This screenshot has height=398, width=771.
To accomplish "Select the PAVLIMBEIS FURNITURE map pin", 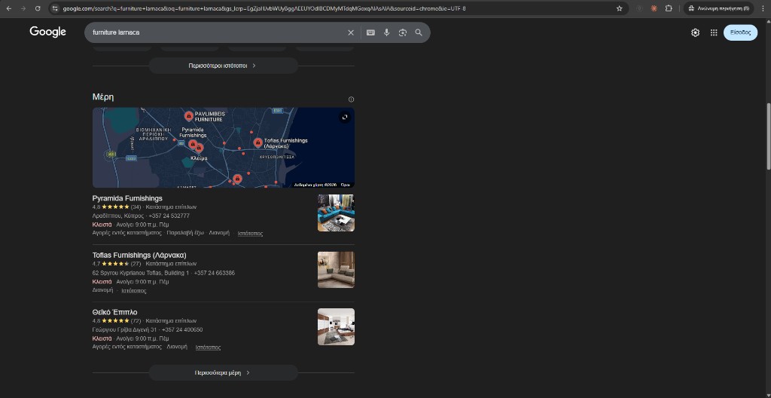I will pos(188,116).
